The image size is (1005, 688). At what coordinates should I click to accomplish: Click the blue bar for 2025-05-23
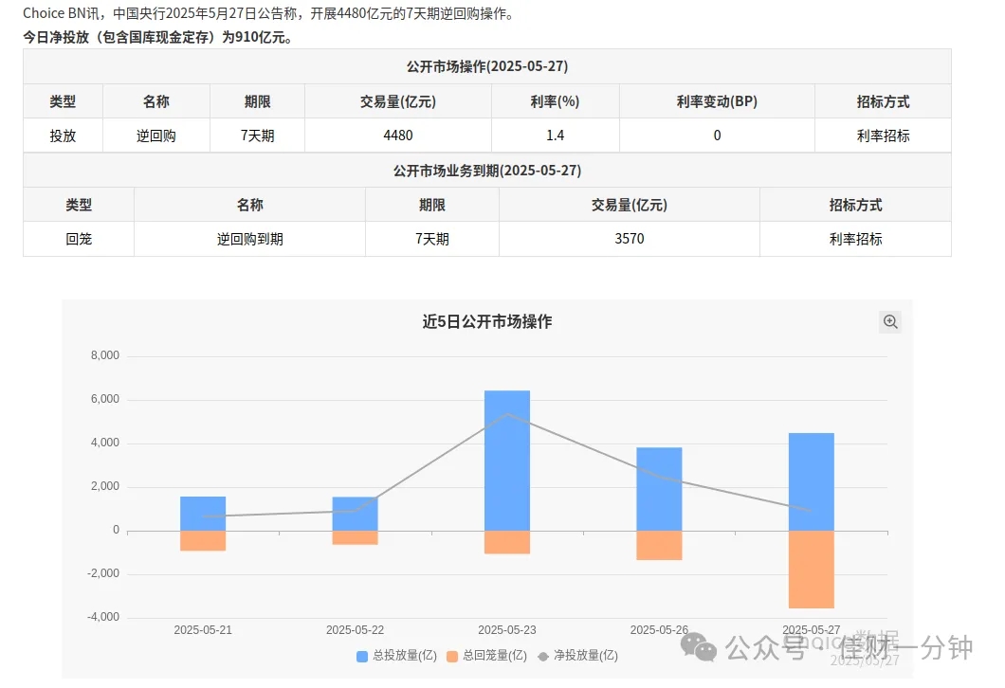[x=507, y=461]
